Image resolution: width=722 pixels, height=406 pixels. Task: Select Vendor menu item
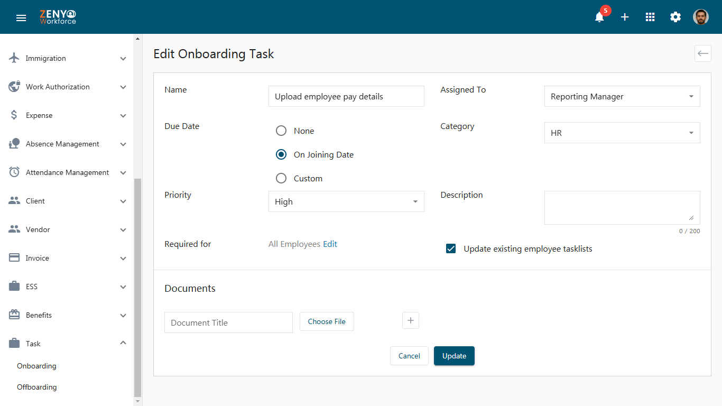(x=38, y=229)
